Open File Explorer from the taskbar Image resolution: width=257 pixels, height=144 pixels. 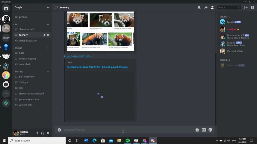point(119,140)
